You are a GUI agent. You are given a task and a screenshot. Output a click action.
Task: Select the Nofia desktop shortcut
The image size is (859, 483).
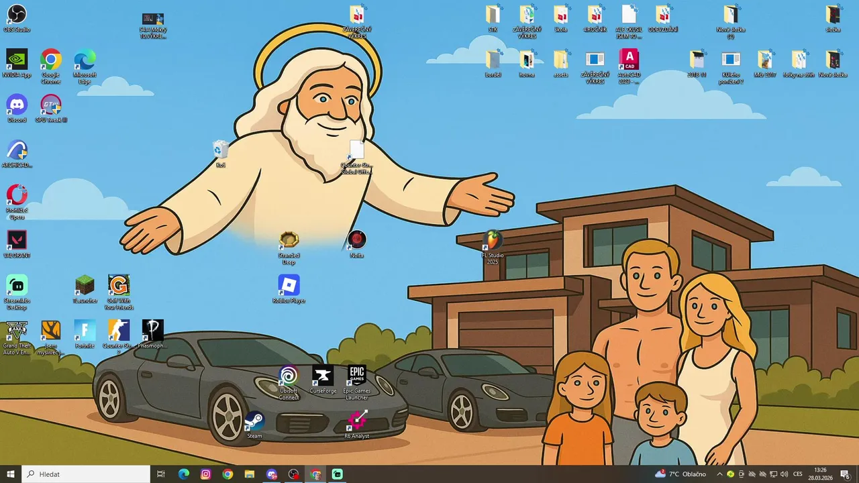tap(356, 244)
